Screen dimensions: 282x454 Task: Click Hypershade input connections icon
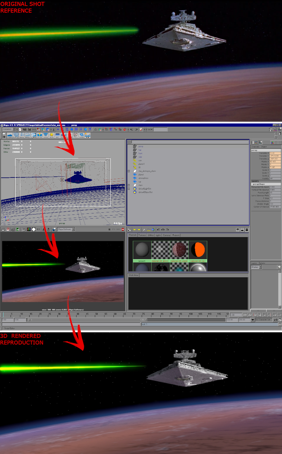(x=159, y=230)
